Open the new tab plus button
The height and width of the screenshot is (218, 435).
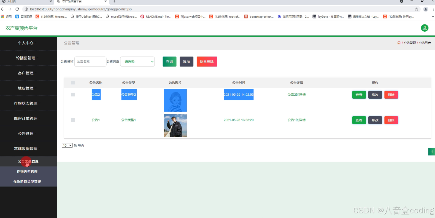click(114, 1)
